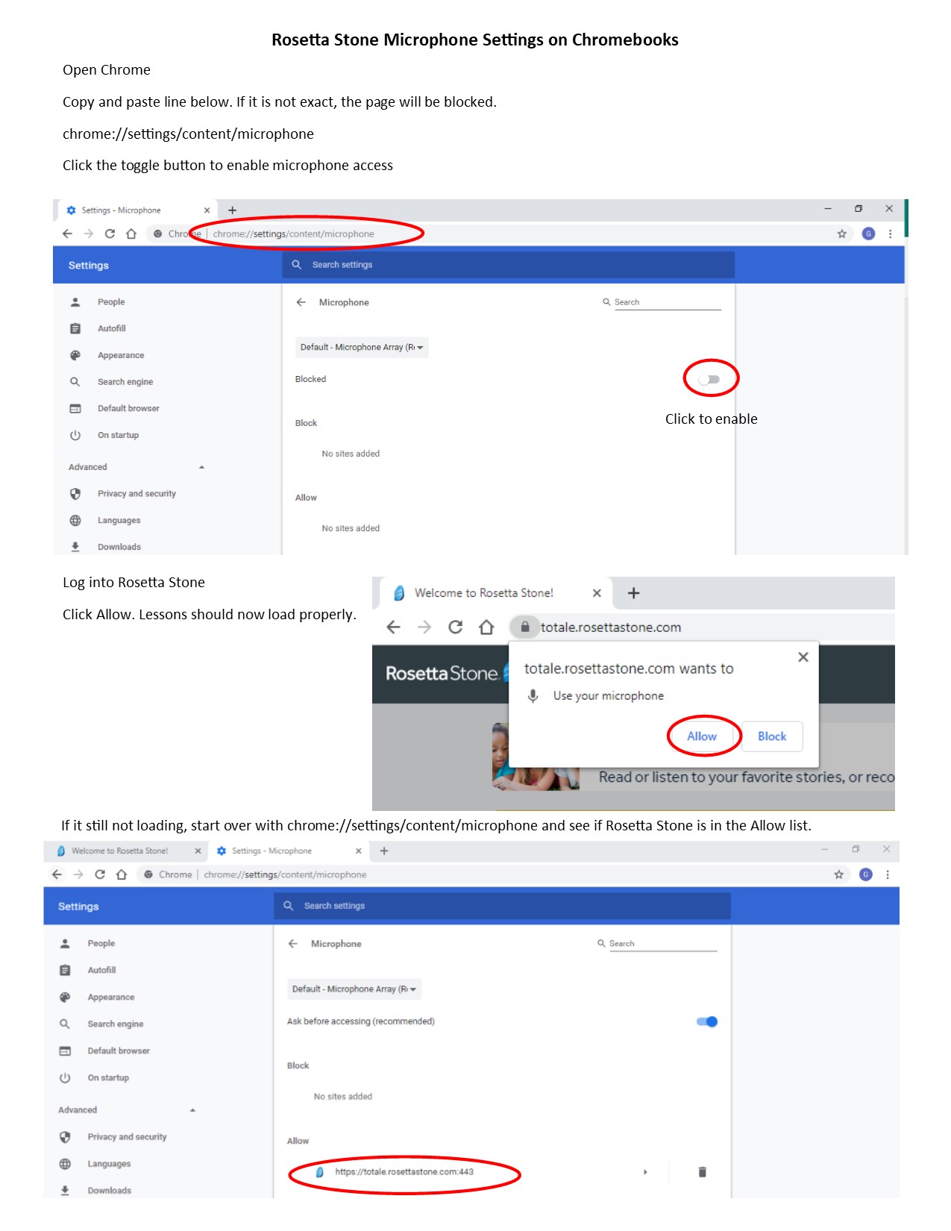Expand site details arrow for totale.rosettastone.com:443
The width and height of the screenshot is (951, 1231).
pos(645,1172)
